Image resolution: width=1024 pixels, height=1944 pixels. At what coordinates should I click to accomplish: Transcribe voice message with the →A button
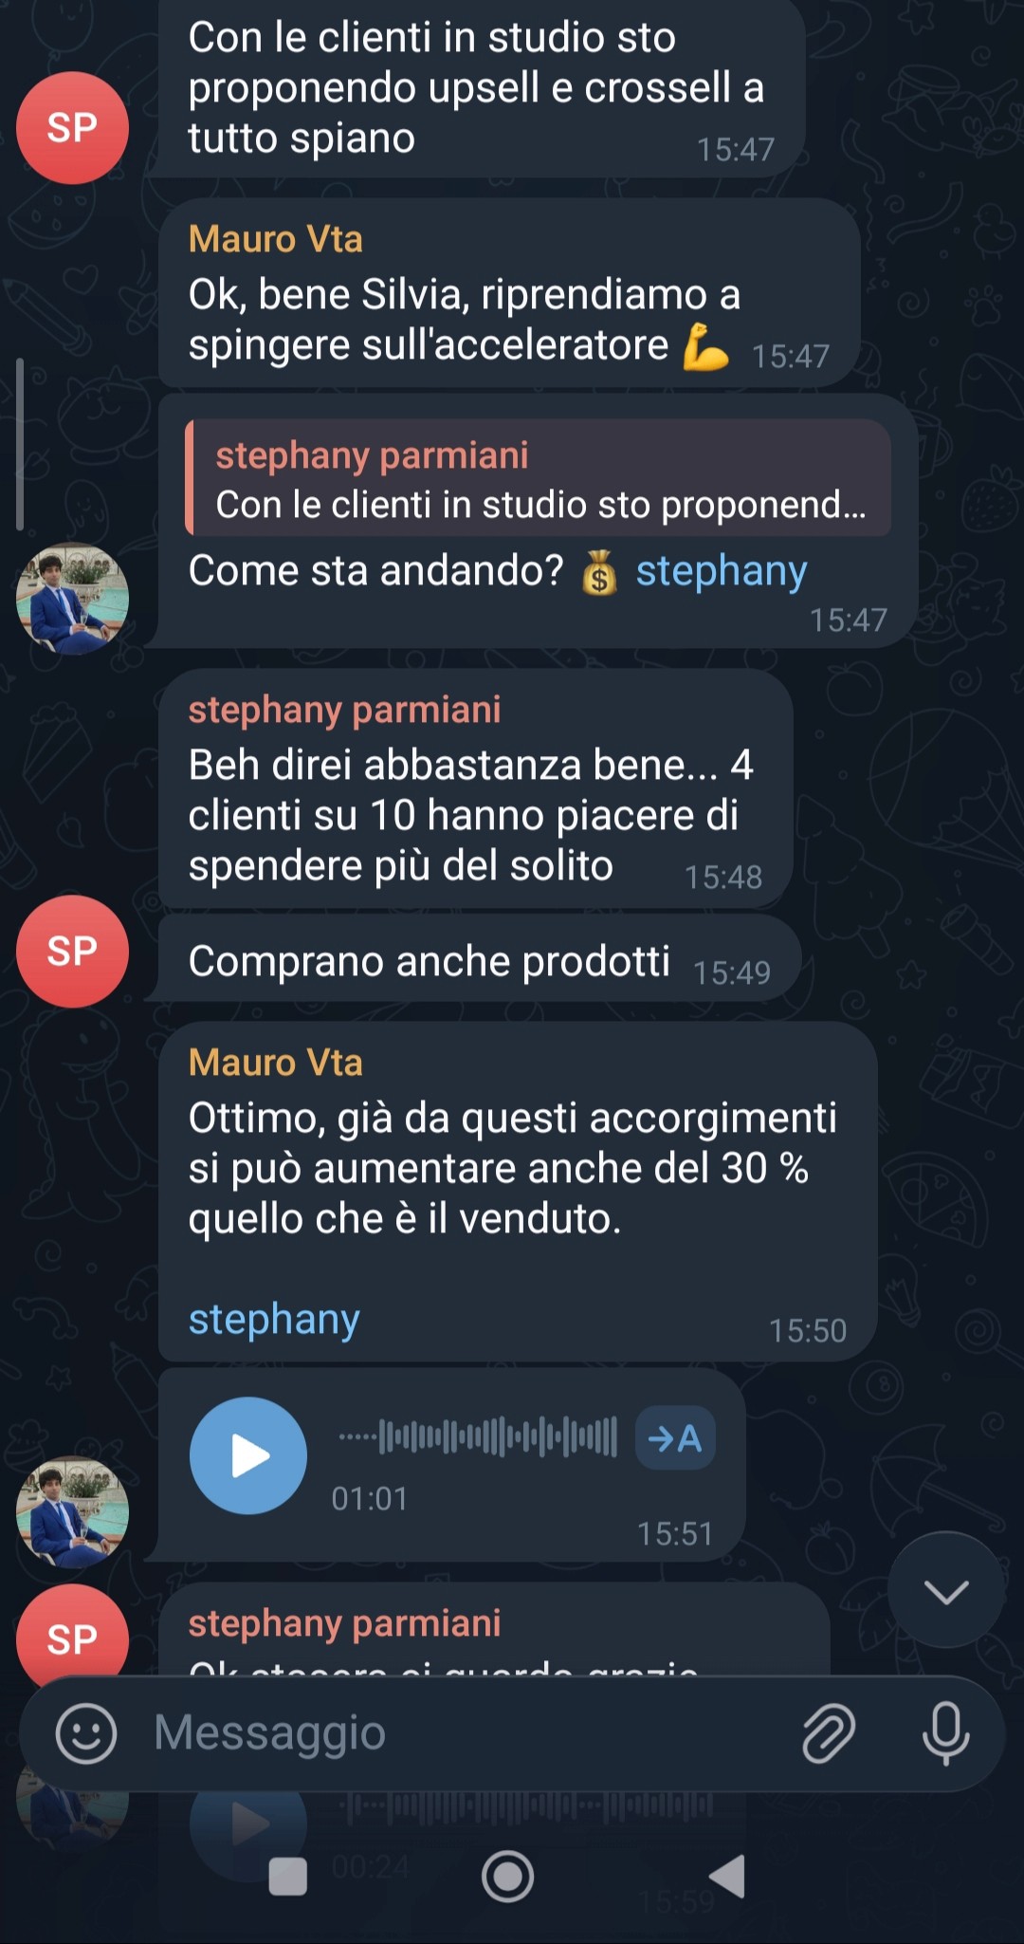tap(675, 1437)
